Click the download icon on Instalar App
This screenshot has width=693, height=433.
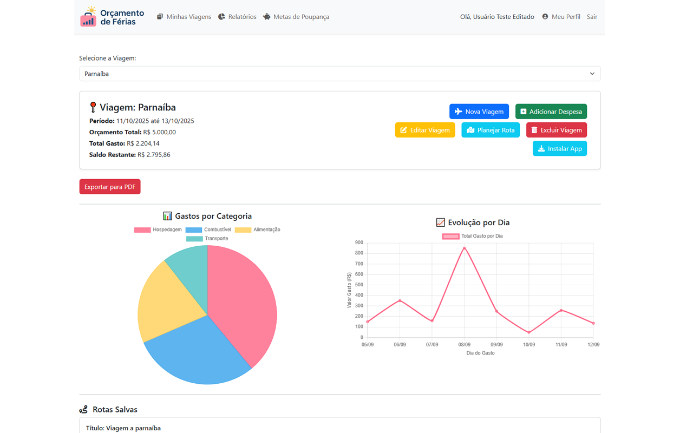(541, 148)
